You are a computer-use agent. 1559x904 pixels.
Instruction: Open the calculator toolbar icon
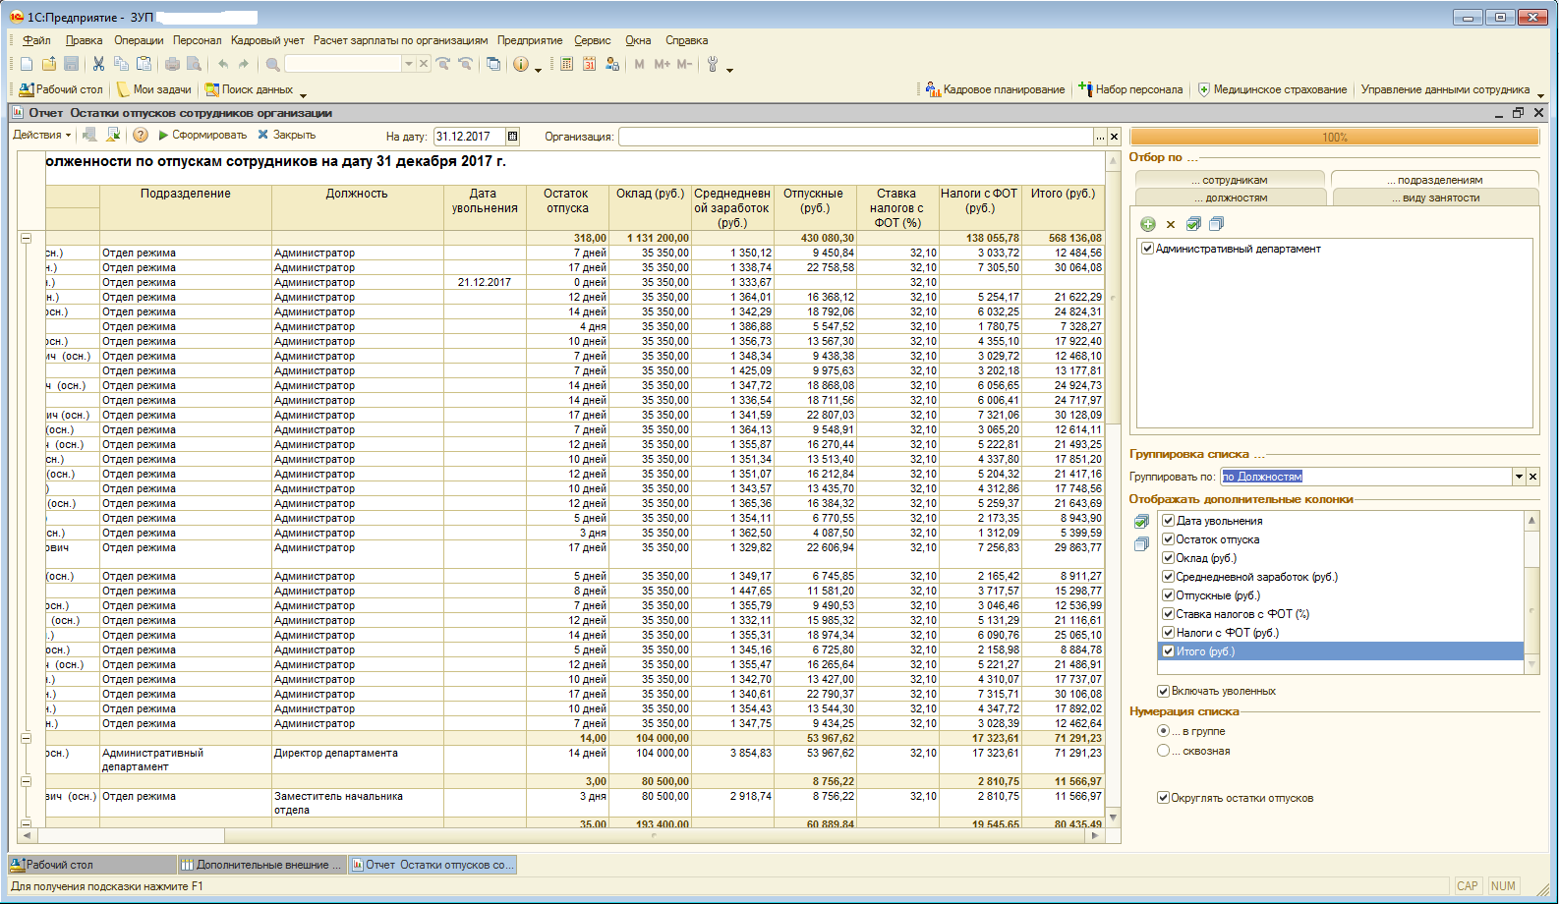pyautogui.click(x=566, y=64)
